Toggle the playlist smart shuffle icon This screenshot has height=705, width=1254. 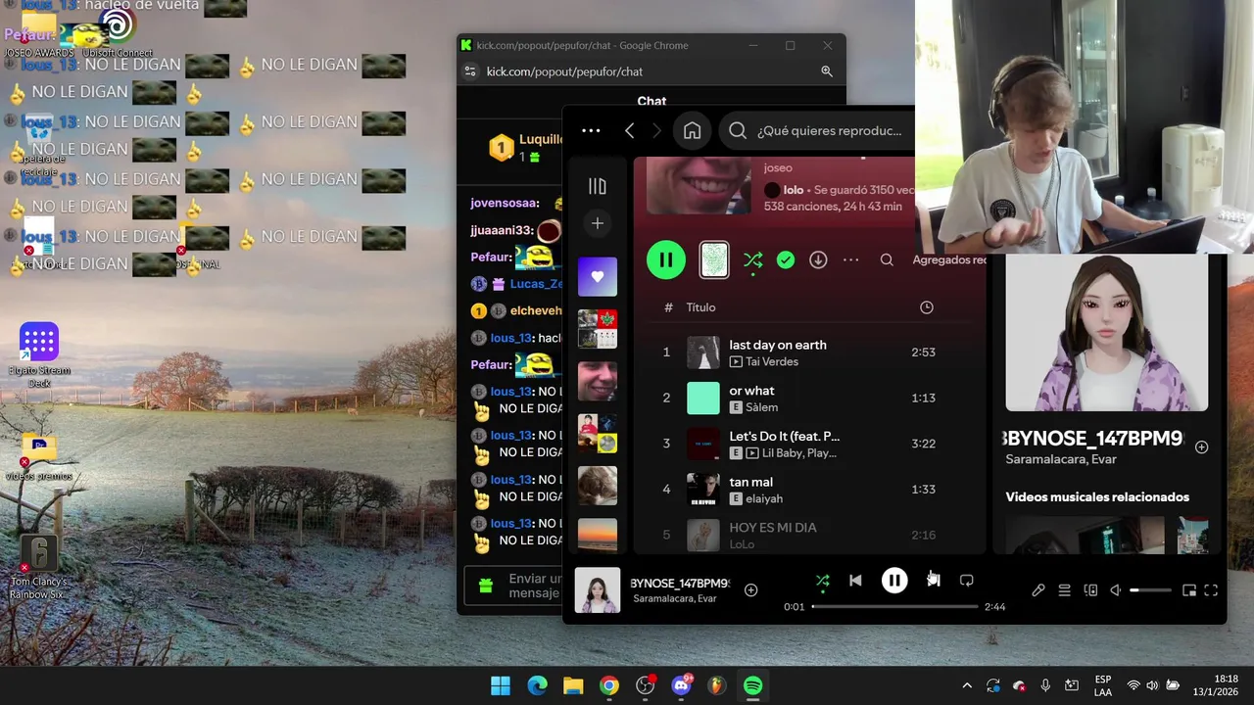coord(752,260)
